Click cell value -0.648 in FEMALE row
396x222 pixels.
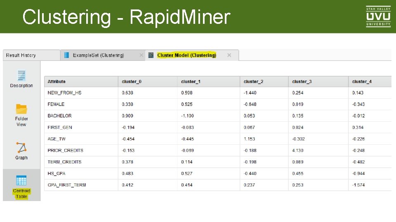point(250,104)
